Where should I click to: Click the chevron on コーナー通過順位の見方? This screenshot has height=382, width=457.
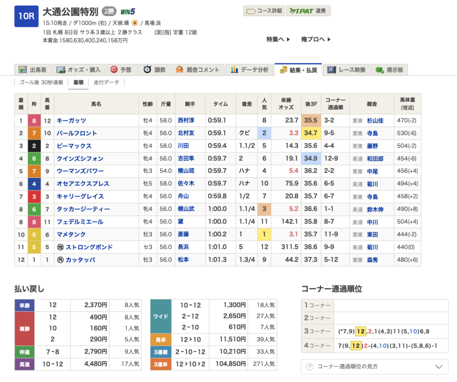coord(439,366)
